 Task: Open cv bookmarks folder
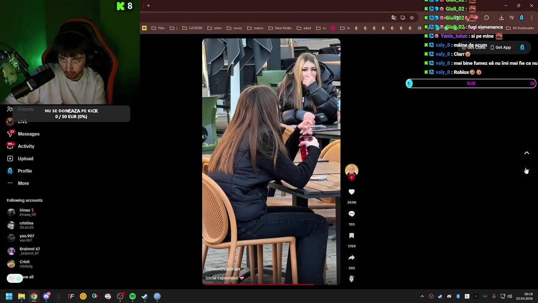(321, 28)
